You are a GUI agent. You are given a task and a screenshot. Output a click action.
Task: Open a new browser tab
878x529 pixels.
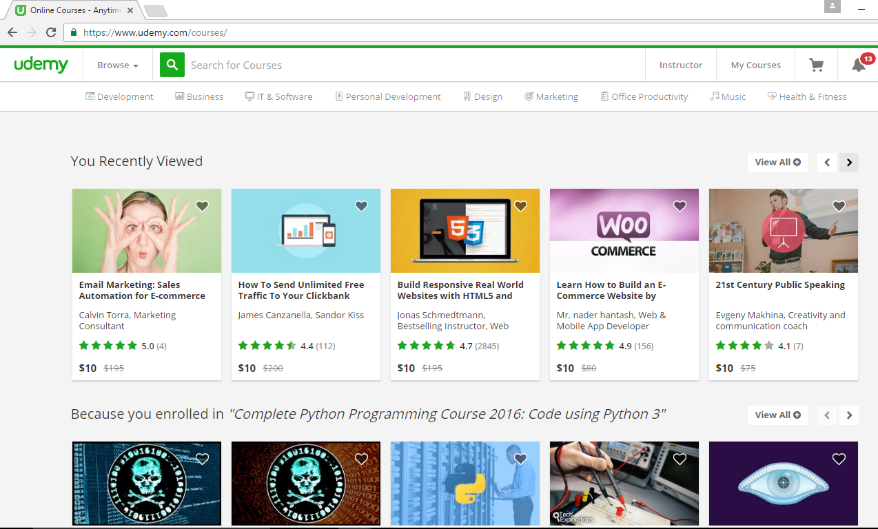click(x=155, y=10)
